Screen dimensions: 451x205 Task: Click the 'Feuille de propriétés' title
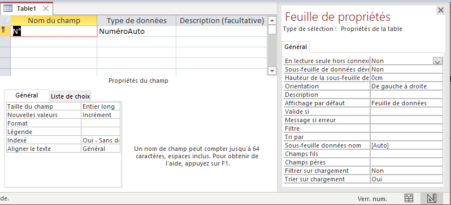tap(337, 17)
